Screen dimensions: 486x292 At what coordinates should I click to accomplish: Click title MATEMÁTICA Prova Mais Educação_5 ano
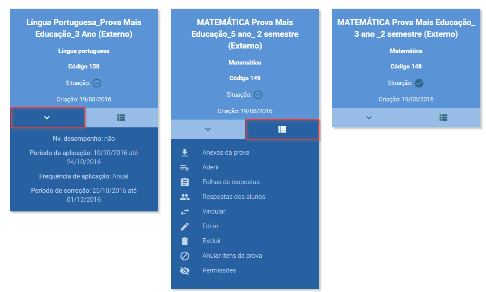245,34
